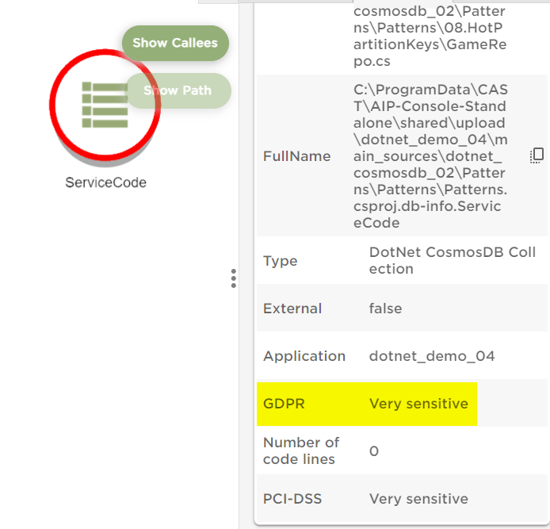Image resolution: width=550 pixels, height=529 pixels.
Task: Click the External property label
Action: pos(292,309)
